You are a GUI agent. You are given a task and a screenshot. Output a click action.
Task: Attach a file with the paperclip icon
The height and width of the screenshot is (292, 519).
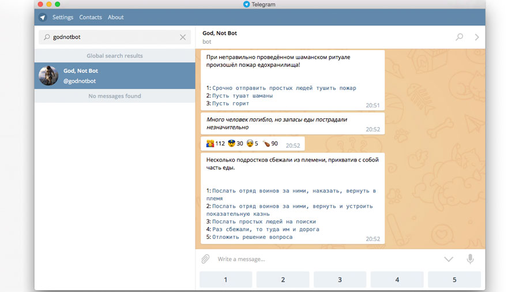click(205, 259)
